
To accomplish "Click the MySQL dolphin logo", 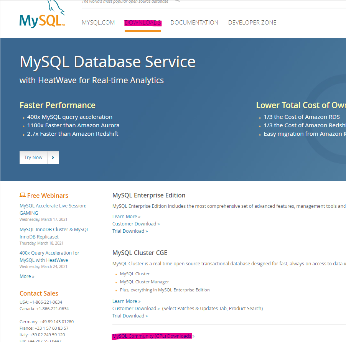I will tap(42, 15).
